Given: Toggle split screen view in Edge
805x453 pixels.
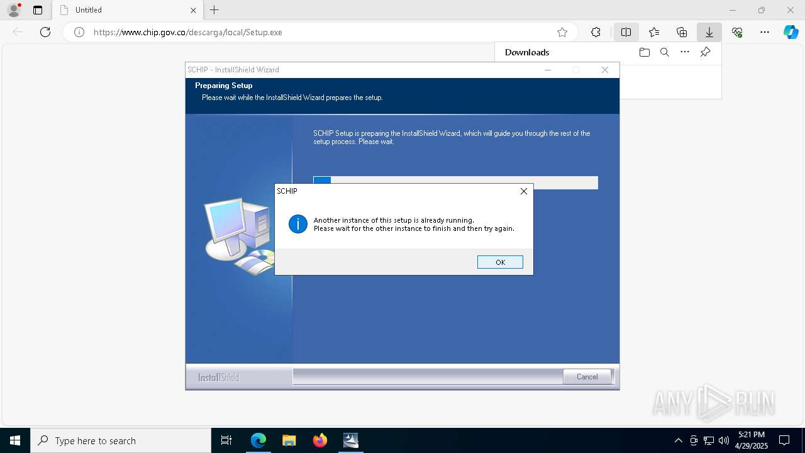Looking at the screenshot, I should tap(626, 32).
